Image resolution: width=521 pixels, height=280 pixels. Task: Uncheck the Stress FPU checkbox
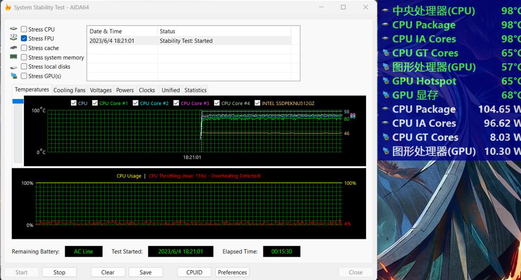pos(24,39)
